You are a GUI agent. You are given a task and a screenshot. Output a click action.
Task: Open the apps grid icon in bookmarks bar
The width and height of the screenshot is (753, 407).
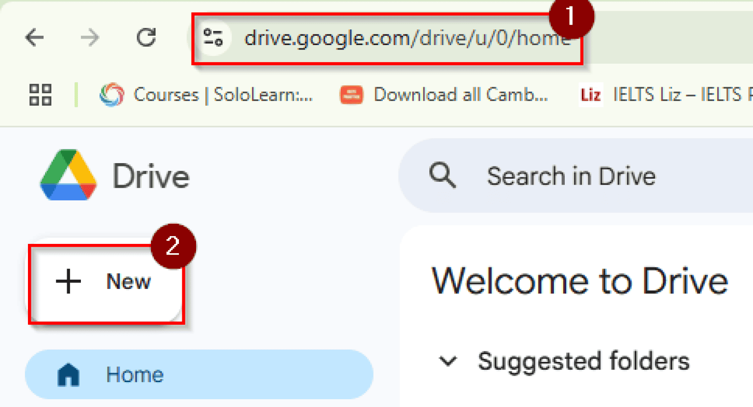pos(40,95)
